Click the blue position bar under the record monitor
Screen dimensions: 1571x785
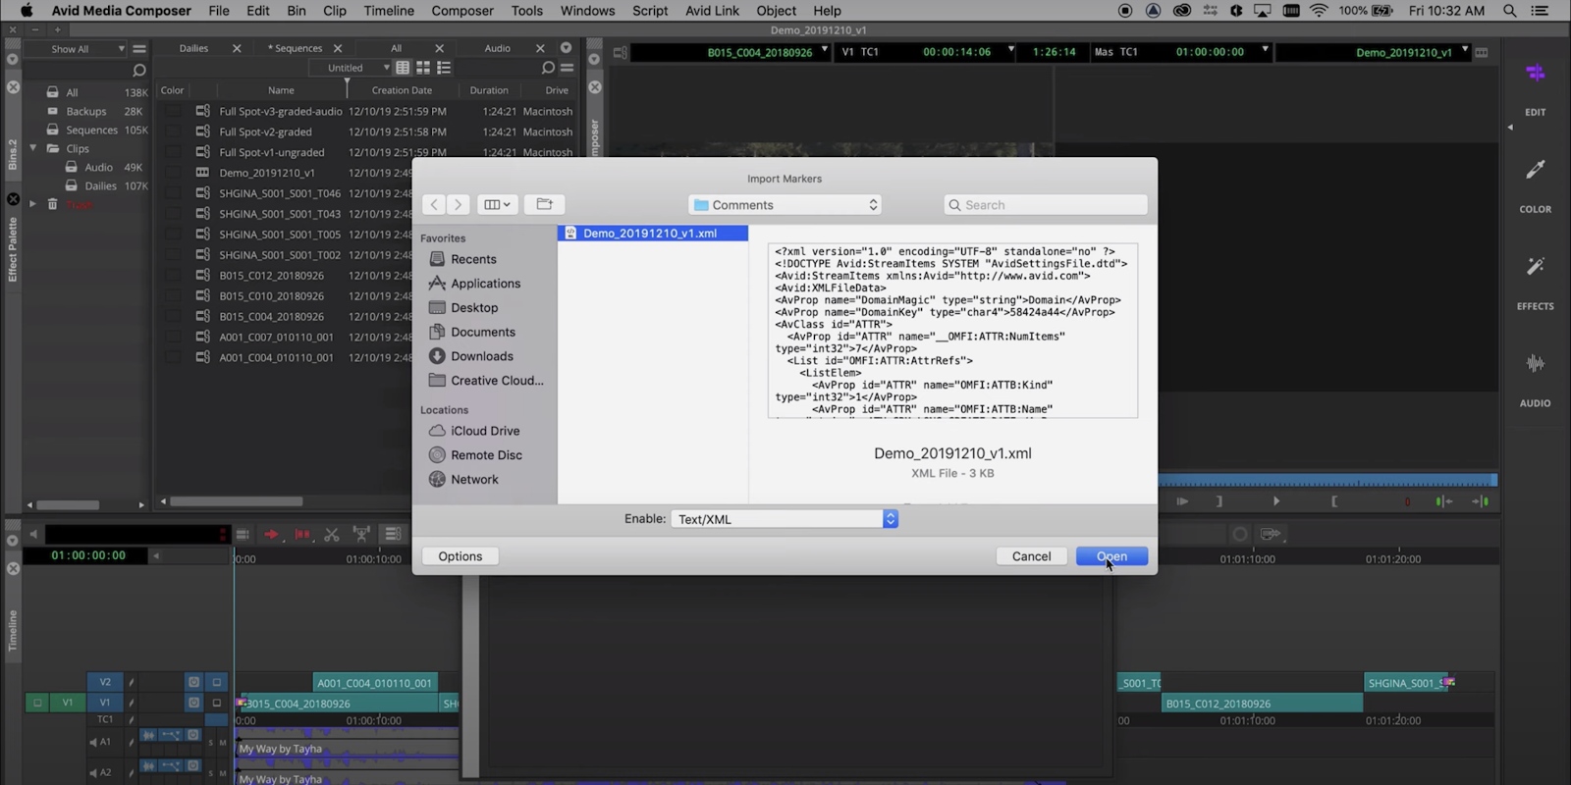click(1327, 480)
